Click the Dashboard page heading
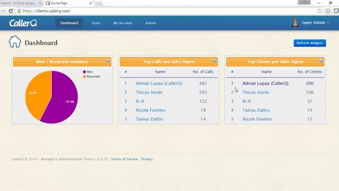339x191 pixels. 41,43
